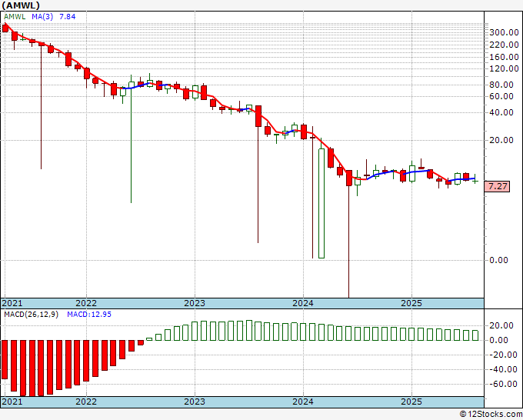Select the 300.00 price axis label
Image resolution: width=523 pixels, height=420 pixels.
(x=504, y=33)
